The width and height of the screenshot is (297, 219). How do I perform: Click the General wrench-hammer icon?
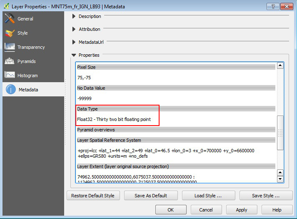(10, 18)
